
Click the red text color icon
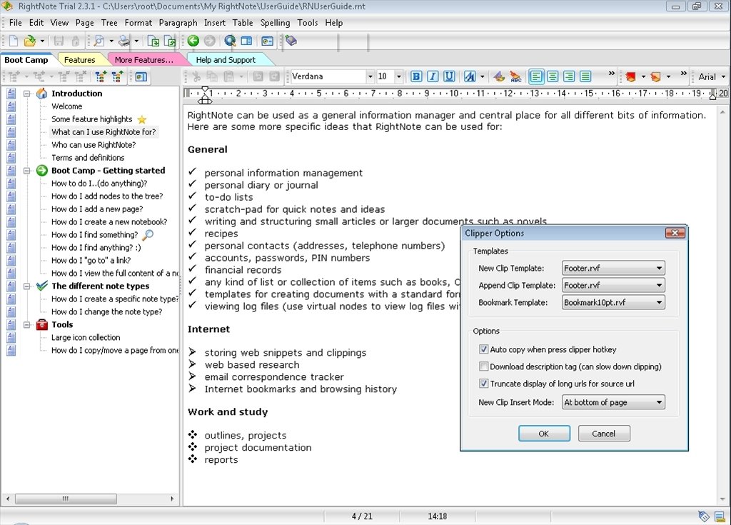(x=631, y=76)
